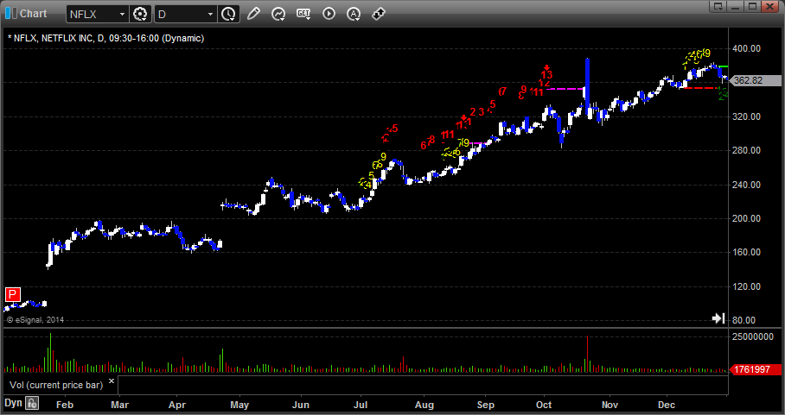Viewport: 785px width, 415px height.
Task: Expand the NFLX symbol dropdown
Action: pos(122,15)
